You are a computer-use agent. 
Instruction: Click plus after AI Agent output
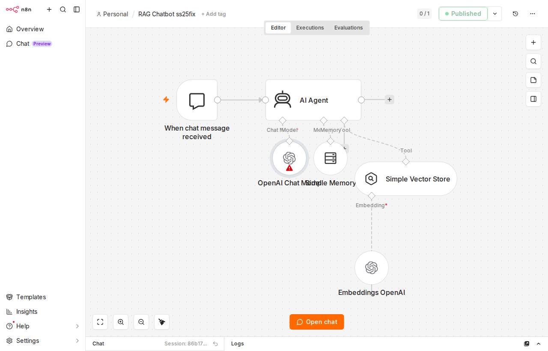pyautogui.click(x=390, y=100)
